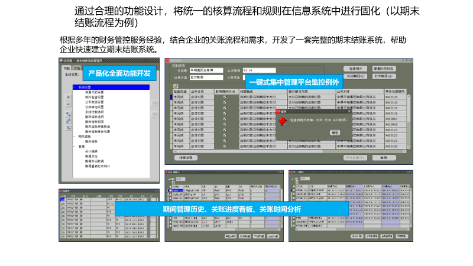
Task: Select 期间状态 under 查询 in the tree
Action: click(x=92, y=156)
